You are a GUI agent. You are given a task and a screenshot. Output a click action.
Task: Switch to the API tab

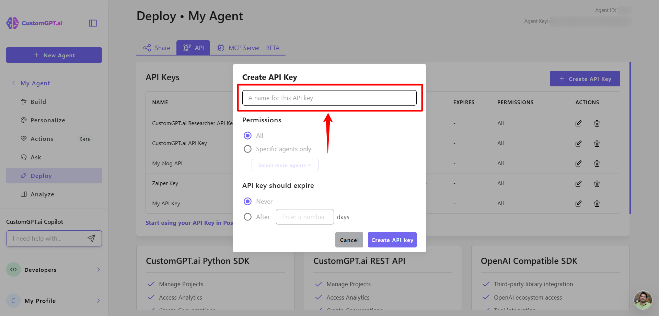193,48
